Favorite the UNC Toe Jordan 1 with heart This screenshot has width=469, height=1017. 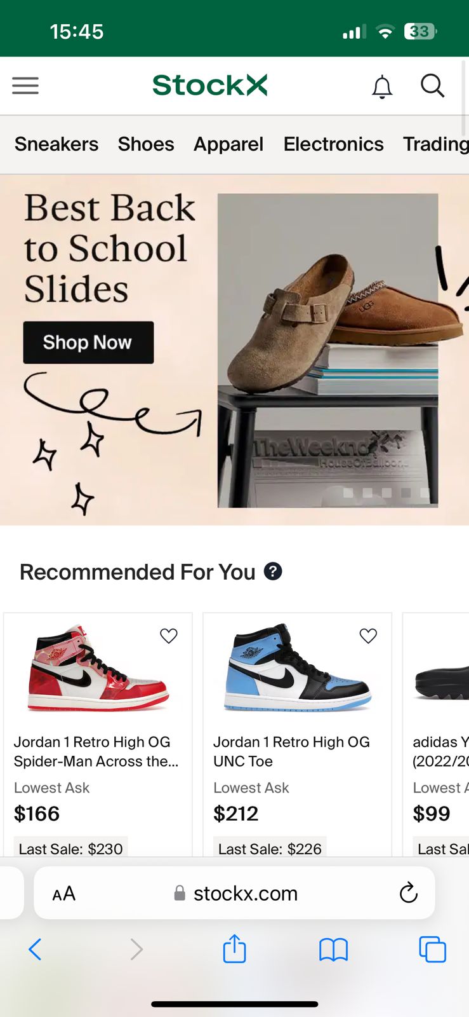[x=368, y=636]
